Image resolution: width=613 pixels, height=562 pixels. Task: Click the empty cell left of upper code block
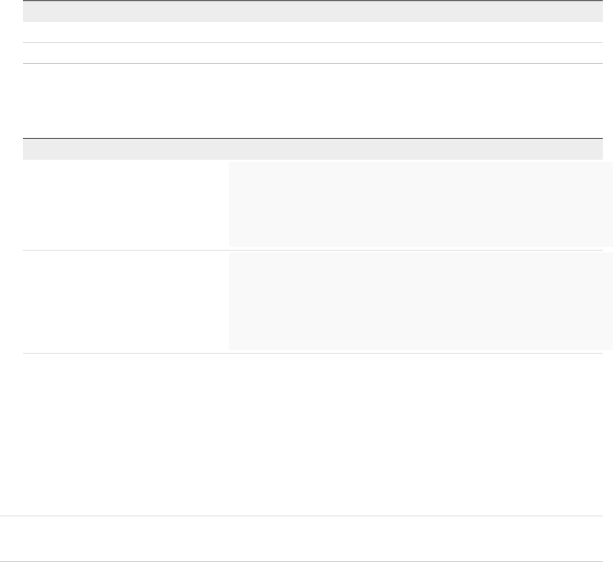click(126, 205)
